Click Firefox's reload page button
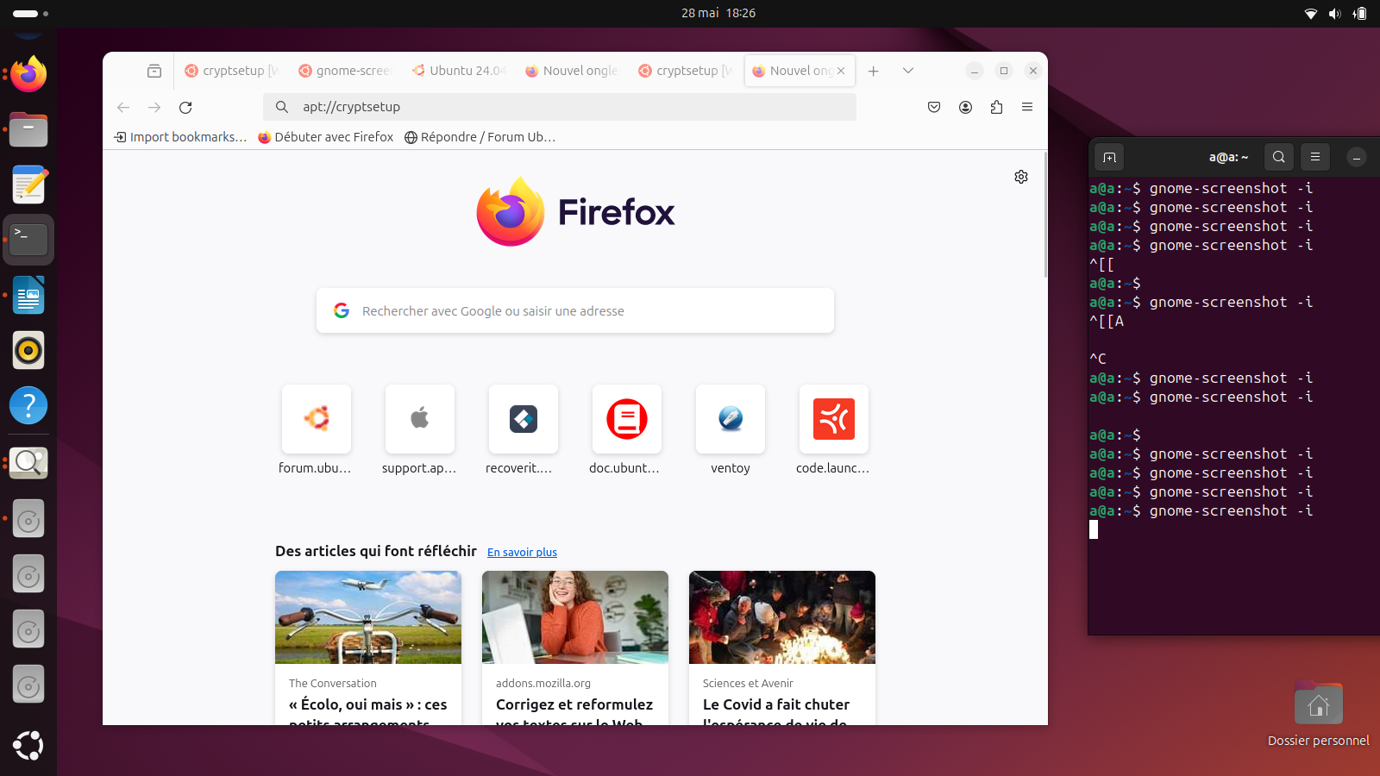This screenshot has height=776, width=1380. [185, 107]
